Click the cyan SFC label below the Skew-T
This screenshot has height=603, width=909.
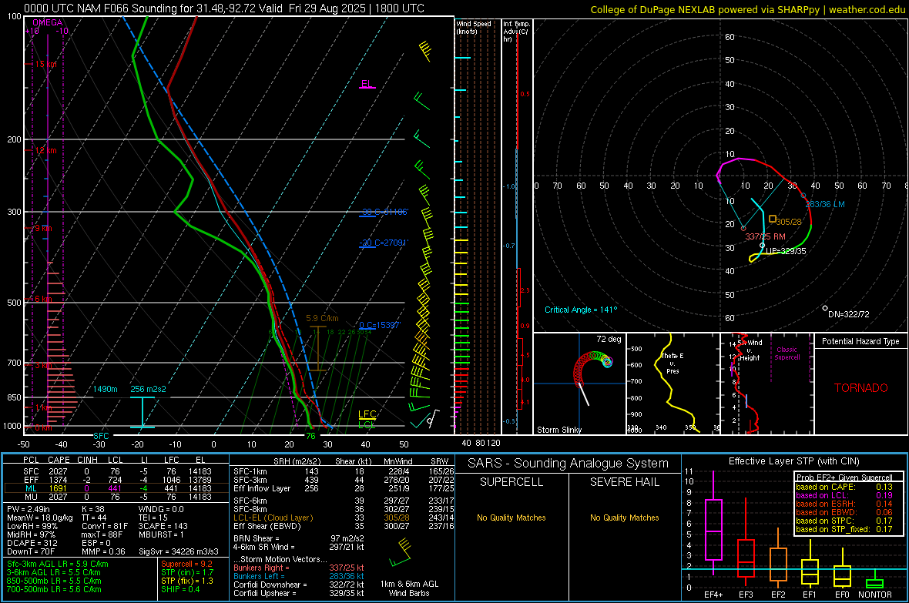point(101,436)
